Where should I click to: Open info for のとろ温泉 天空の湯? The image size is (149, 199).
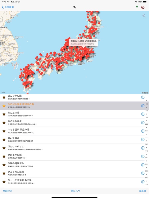[x=143, y=131]
